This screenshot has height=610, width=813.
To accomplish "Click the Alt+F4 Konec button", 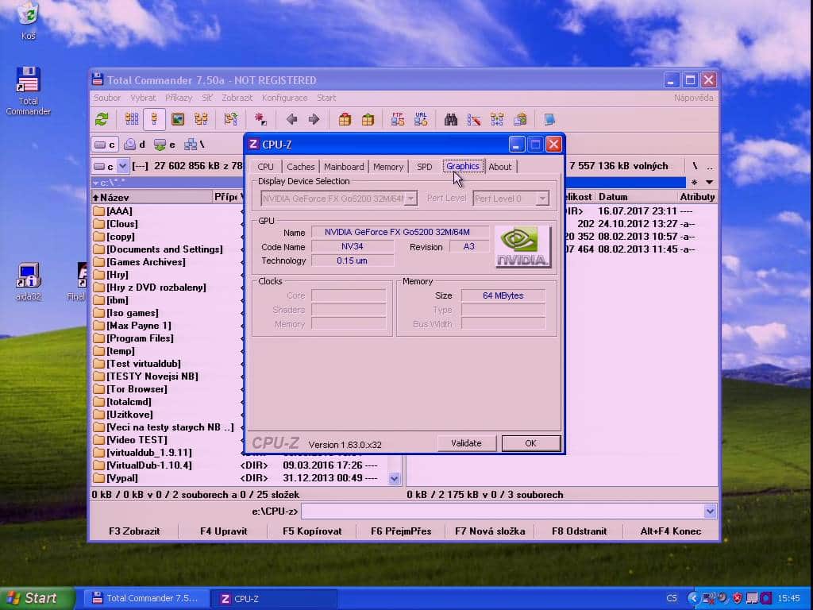I will tap(670, 531).
